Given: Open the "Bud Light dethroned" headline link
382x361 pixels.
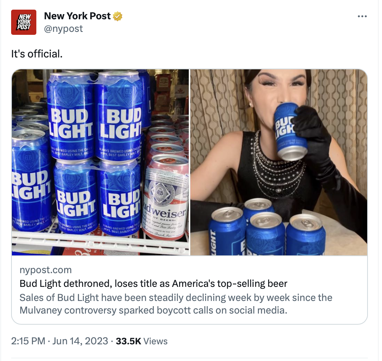Looking at the screenshot, I should pyautogui.click(x=154, y=284).
